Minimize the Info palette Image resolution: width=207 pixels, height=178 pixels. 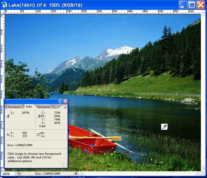pyautogui.click(x=61, y=101)
